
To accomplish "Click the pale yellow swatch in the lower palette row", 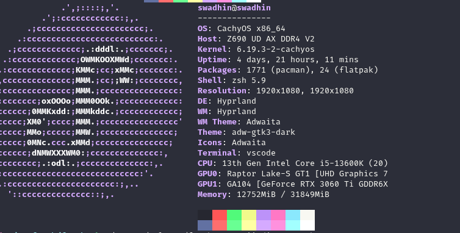I will 249,225.
